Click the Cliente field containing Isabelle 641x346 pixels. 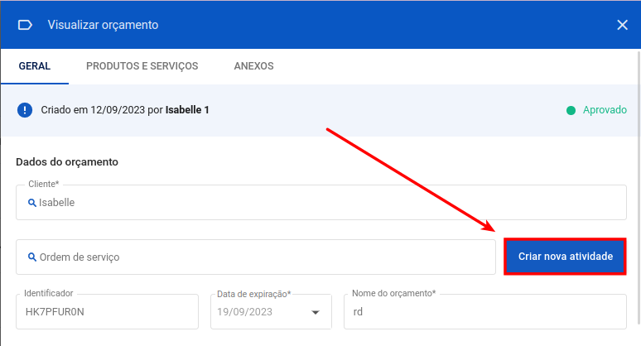pos(320,203)
